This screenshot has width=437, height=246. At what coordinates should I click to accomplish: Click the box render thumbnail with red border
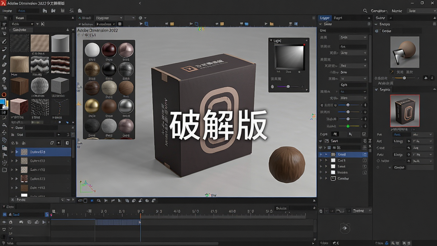(x=405, y=111)
